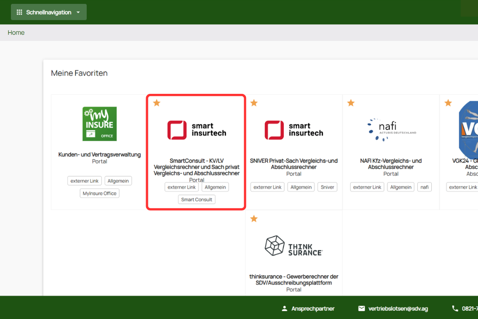This screenshot has width=478, height=319.
Task: Select the MyInsure Office tag
Action: 99,193
